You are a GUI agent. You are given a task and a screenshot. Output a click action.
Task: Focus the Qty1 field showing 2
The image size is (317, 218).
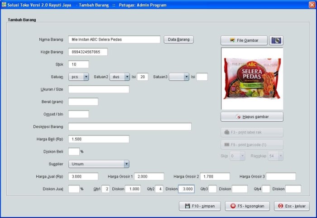click(x=106, y=189)
